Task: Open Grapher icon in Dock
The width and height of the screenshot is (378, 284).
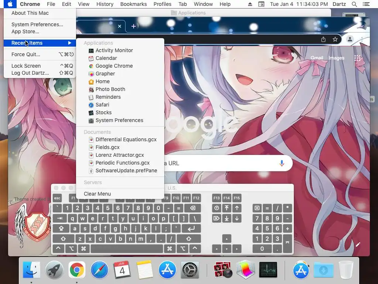Action: [x=245, y=270]
